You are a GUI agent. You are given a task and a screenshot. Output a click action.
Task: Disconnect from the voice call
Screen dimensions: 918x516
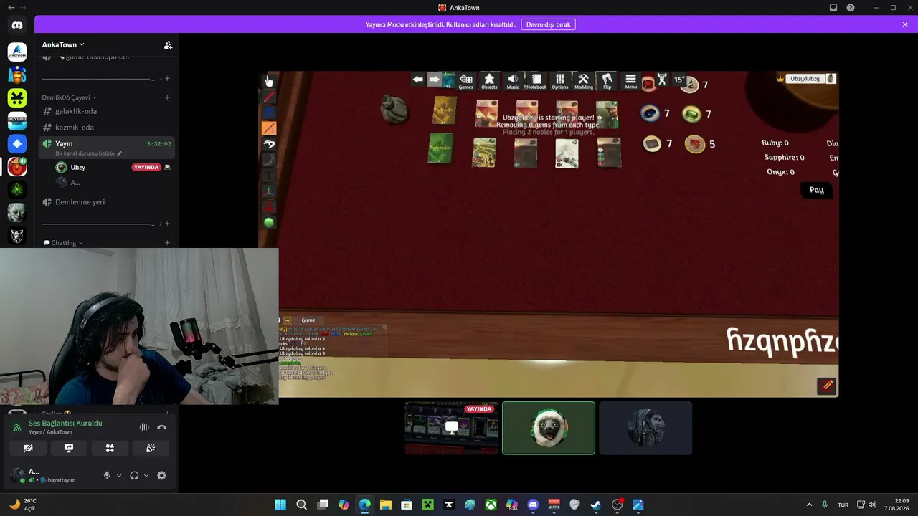click(x=161, y=427)
